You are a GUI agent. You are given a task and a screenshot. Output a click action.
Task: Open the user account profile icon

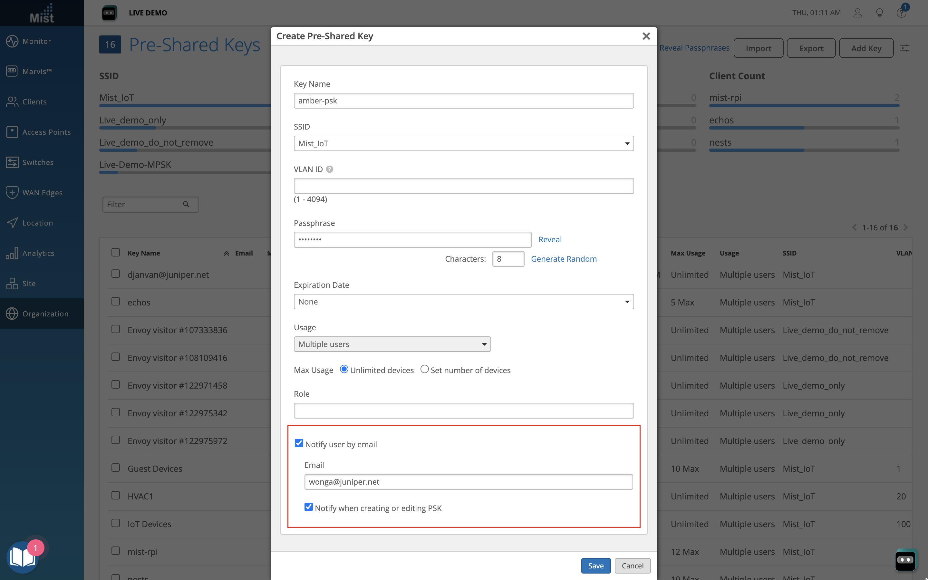(857, 13)
